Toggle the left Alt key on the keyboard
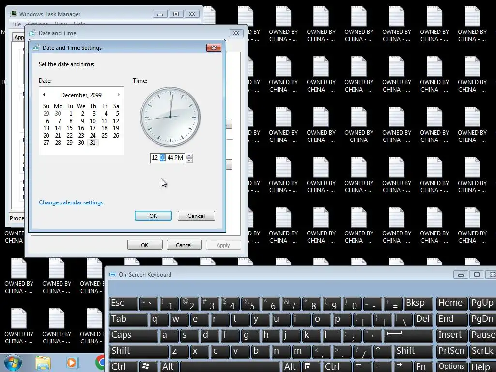This screenshot has width=496, height=372. point(169,367)
